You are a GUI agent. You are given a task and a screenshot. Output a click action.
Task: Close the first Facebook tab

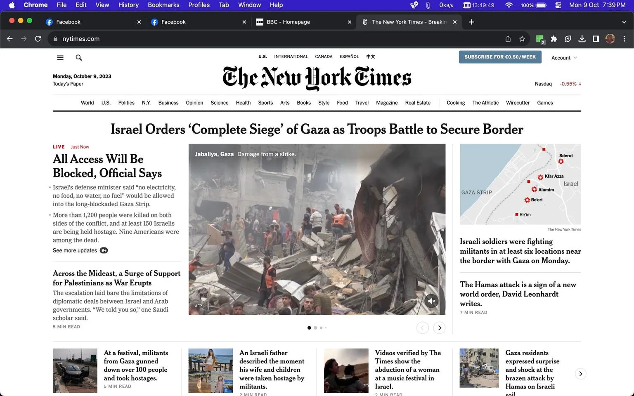(x=139, y=22)
